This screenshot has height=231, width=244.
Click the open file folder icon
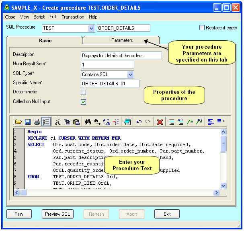coord(18,122)
